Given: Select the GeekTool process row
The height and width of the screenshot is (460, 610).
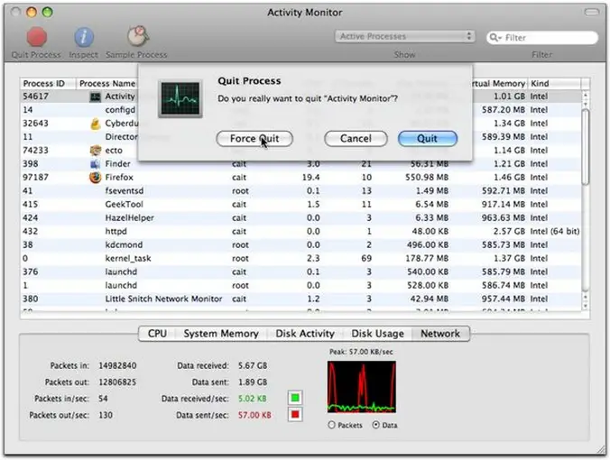Looking at the screenshot, I should tap(300, 205).
